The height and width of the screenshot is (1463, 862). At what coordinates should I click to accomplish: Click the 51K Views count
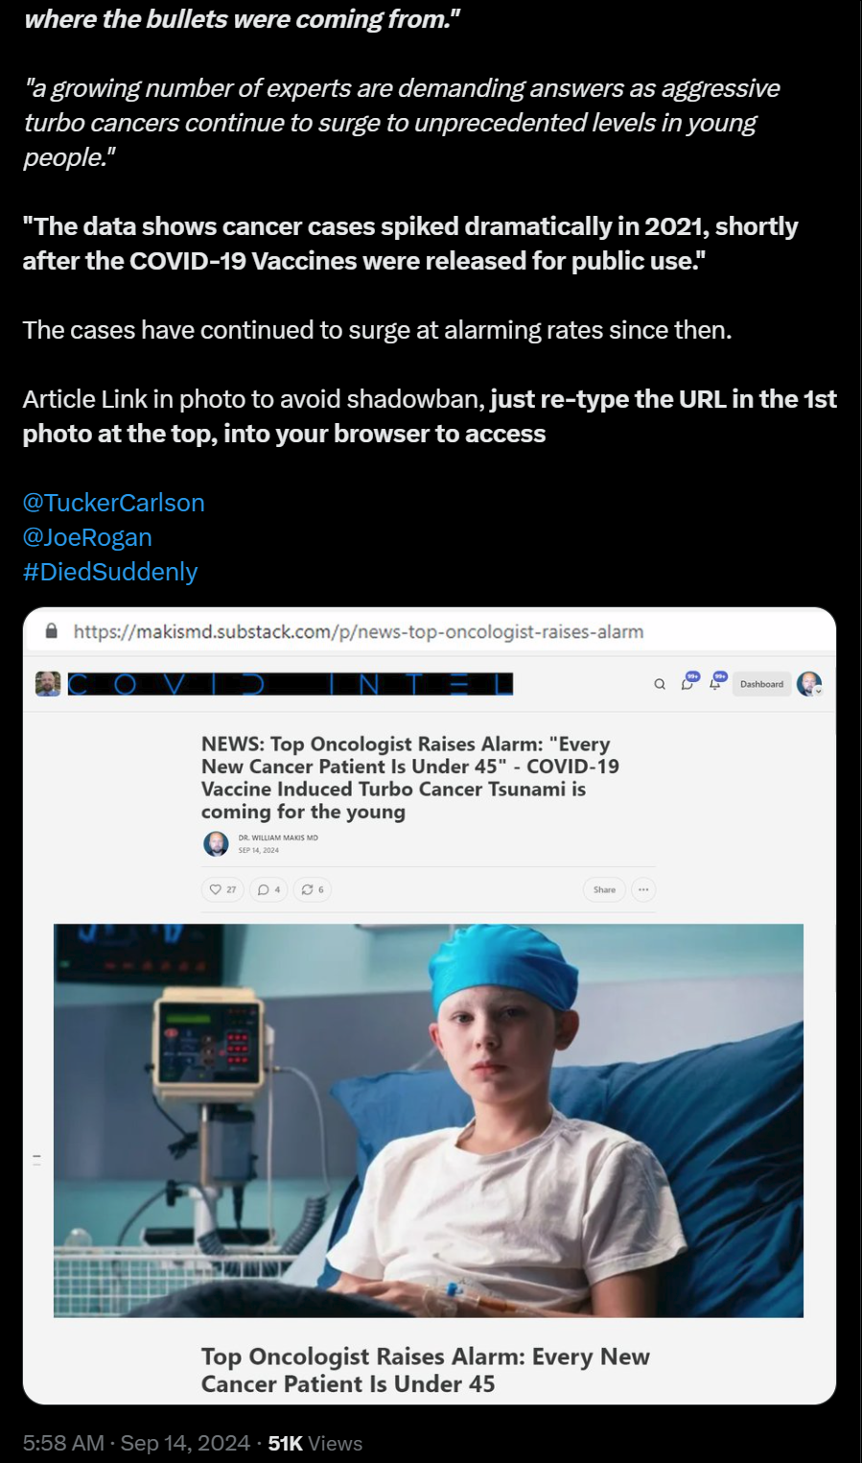click(x=315, y=1443)
